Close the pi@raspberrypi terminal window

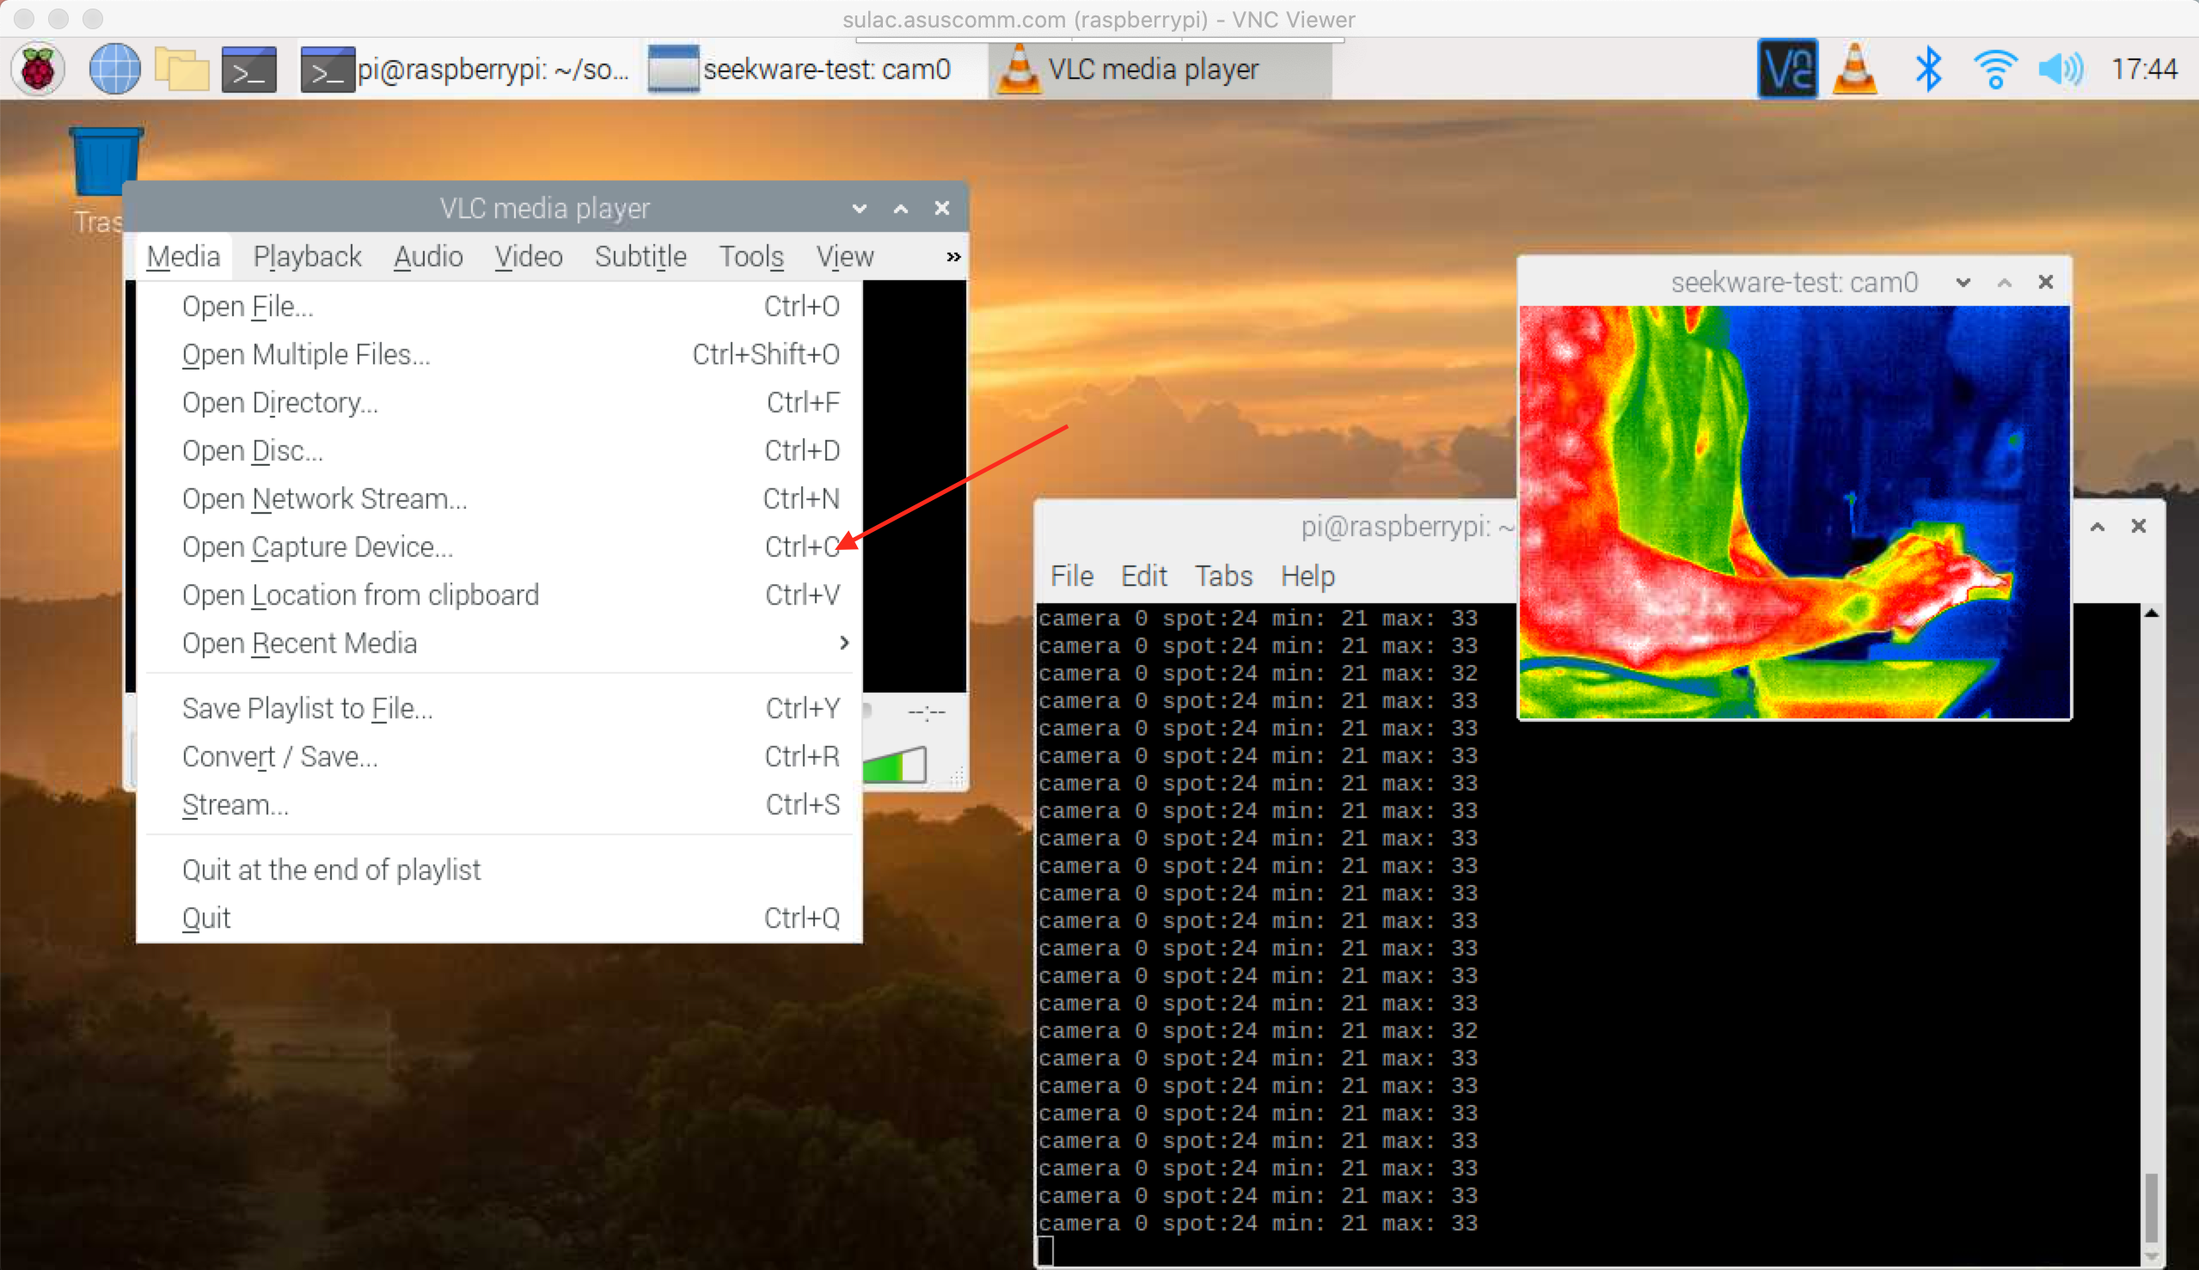tap(2139, 526)
